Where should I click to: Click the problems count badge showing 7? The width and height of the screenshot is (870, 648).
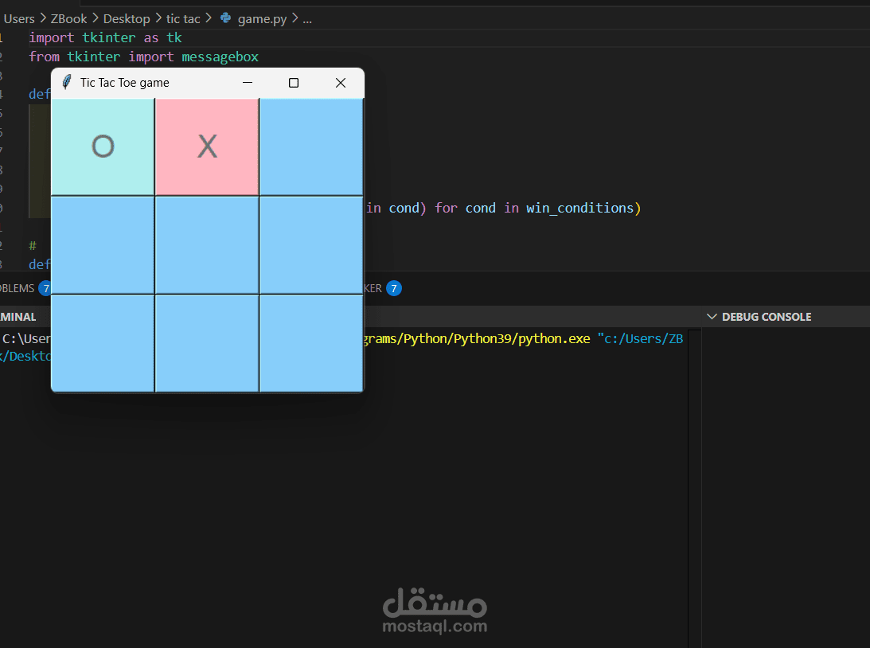pyautogui.click(x=45, y=288)
